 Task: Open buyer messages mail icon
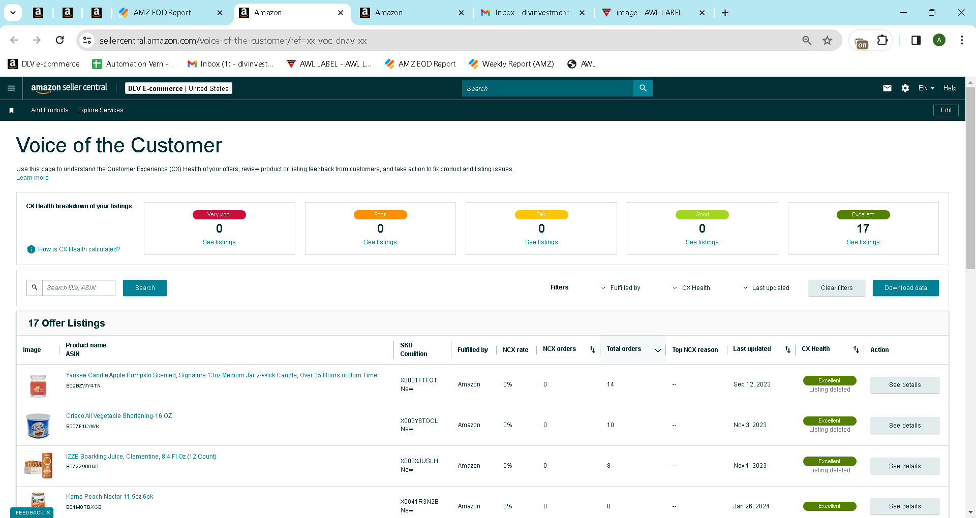pyautogui.click(x=887, y=88)
